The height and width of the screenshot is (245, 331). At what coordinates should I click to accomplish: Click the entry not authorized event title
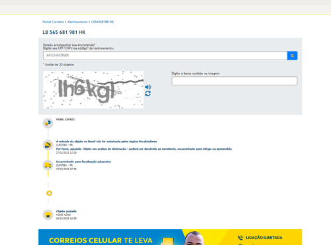click(x=107, y=141)
